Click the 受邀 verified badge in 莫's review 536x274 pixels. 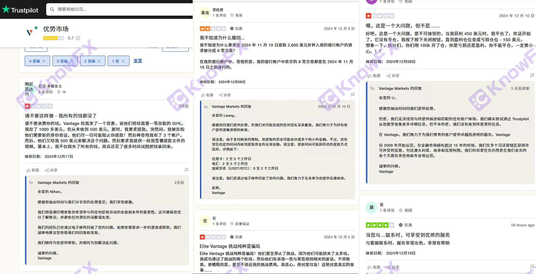[405, 225]
